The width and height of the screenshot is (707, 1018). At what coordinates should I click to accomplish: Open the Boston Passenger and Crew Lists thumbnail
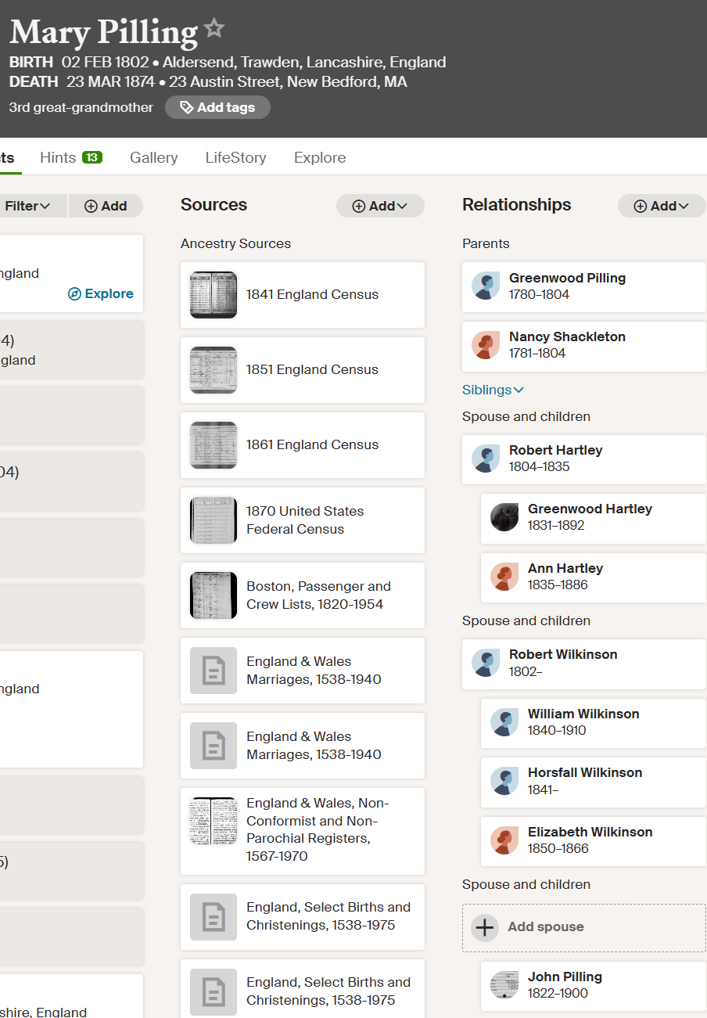pyautogui.click(x=214, y=595)
